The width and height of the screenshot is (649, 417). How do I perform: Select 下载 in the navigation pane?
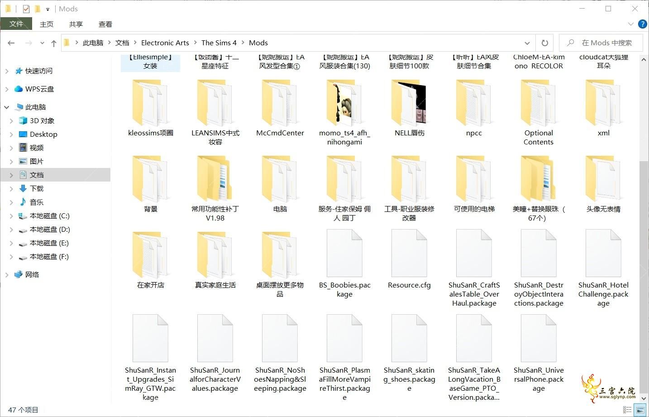(x=37, y=189)
